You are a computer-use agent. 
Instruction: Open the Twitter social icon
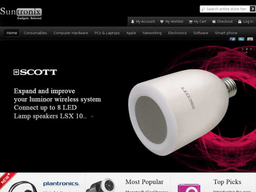pos(241,39)
